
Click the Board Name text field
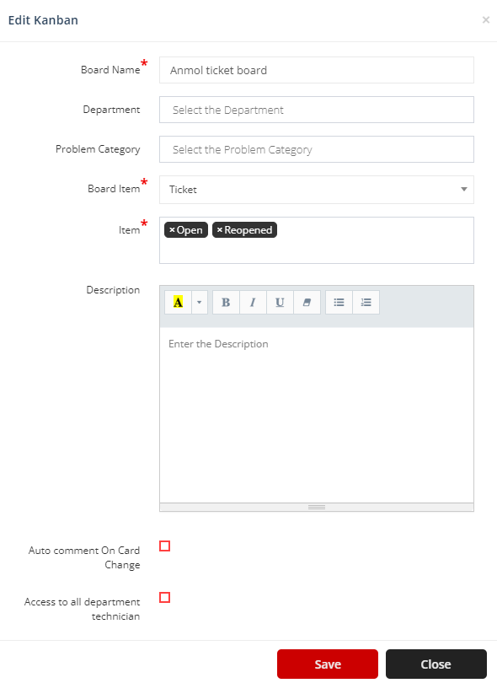317,70
